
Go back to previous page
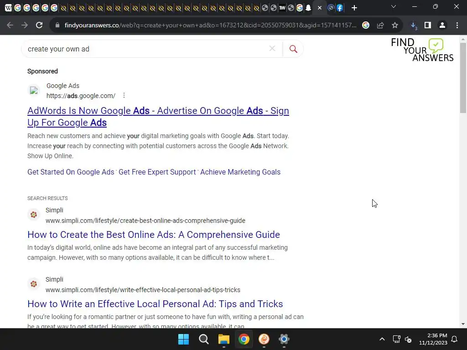click(10, 26)
